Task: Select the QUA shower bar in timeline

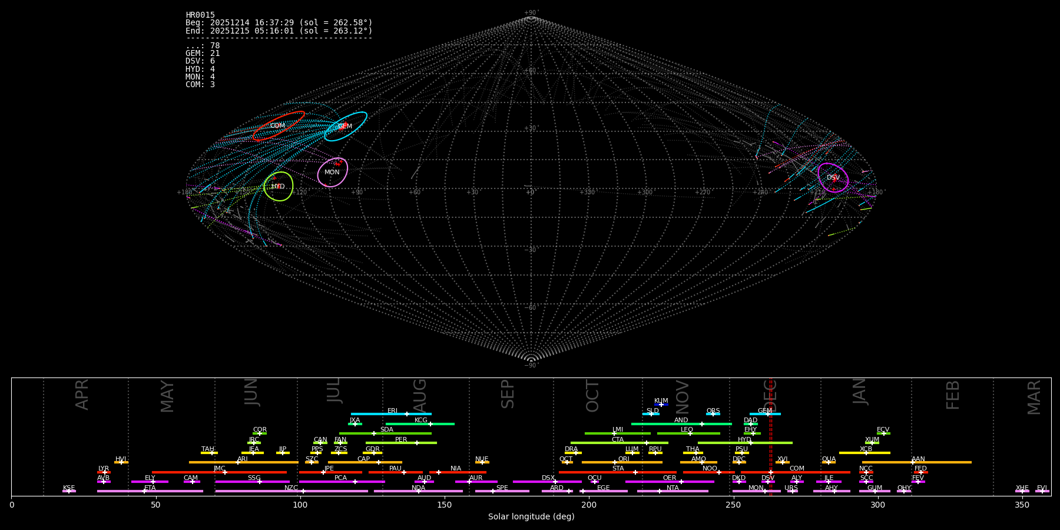Action: coord(829,462)
